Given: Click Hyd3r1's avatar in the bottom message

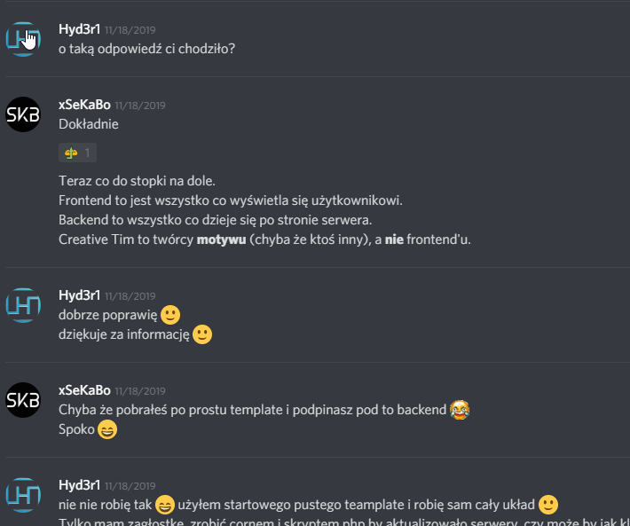Looking at the screenshot, I should 23,495.
